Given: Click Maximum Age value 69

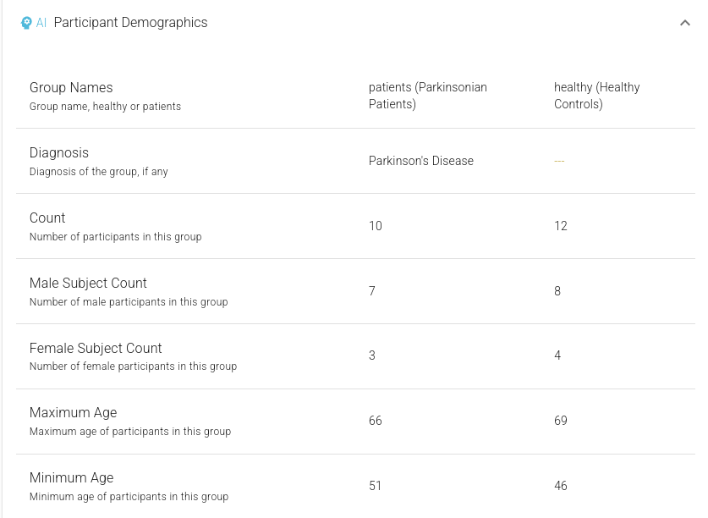Looking at the screenshot, I should pyautogui.click(x=560, y=421).
